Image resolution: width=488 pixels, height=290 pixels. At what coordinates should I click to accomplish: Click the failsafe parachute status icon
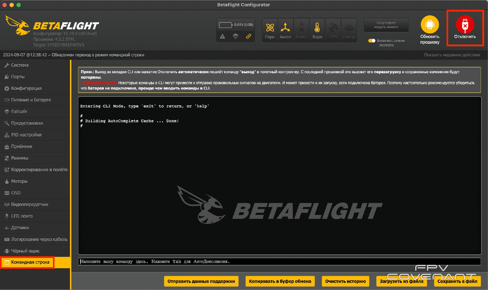pos(235,36)
